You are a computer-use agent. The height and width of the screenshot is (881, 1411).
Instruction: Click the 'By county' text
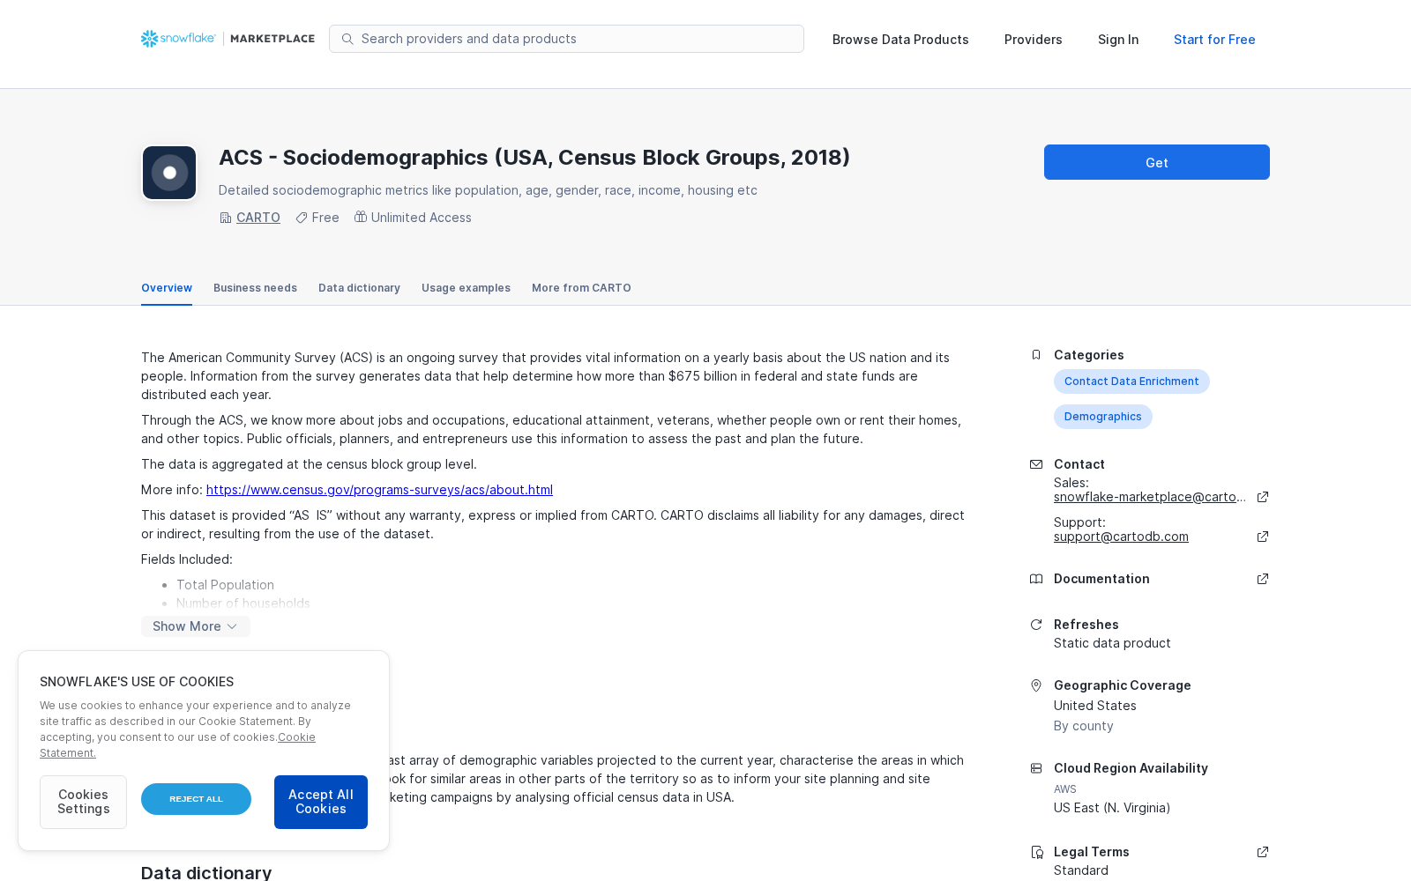1084,726
